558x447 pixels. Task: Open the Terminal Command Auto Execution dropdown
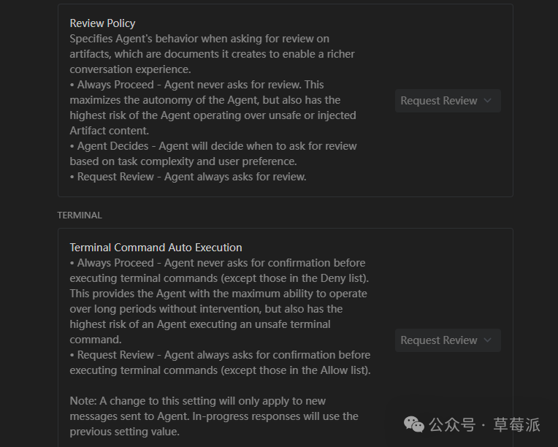pyautogui.click(x=439, y=340)
